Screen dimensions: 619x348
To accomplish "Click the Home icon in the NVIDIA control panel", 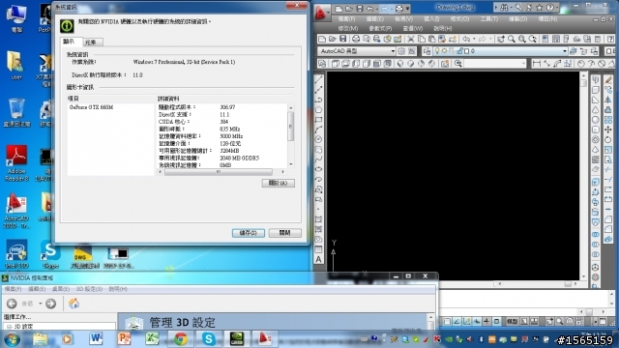I will coord(74,304).
